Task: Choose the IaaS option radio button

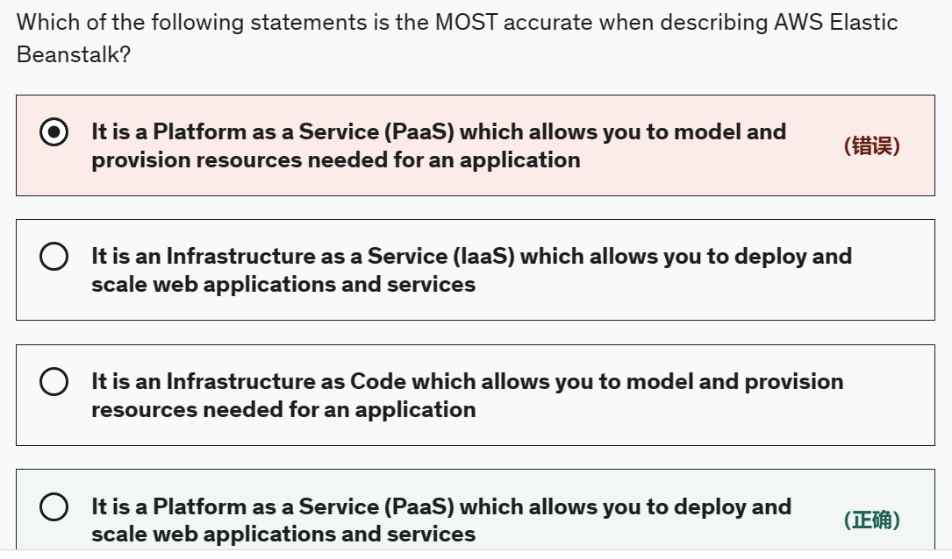Action: click(x=54, y=257)
